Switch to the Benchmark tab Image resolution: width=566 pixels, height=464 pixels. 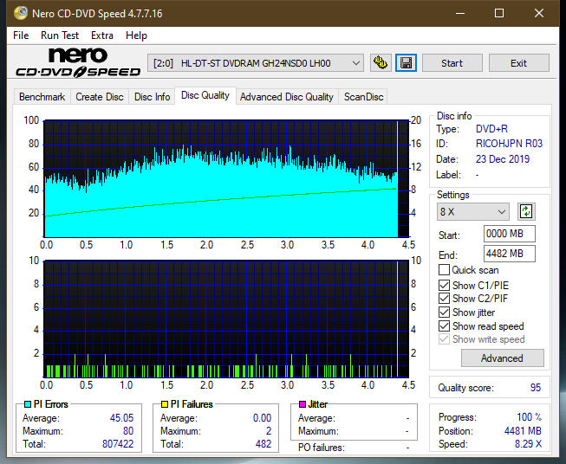click(42, 97)
